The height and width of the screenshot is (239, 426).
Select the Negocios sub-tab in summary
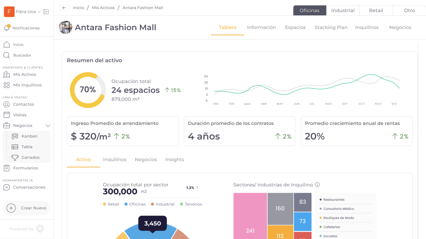click(146, 160)
